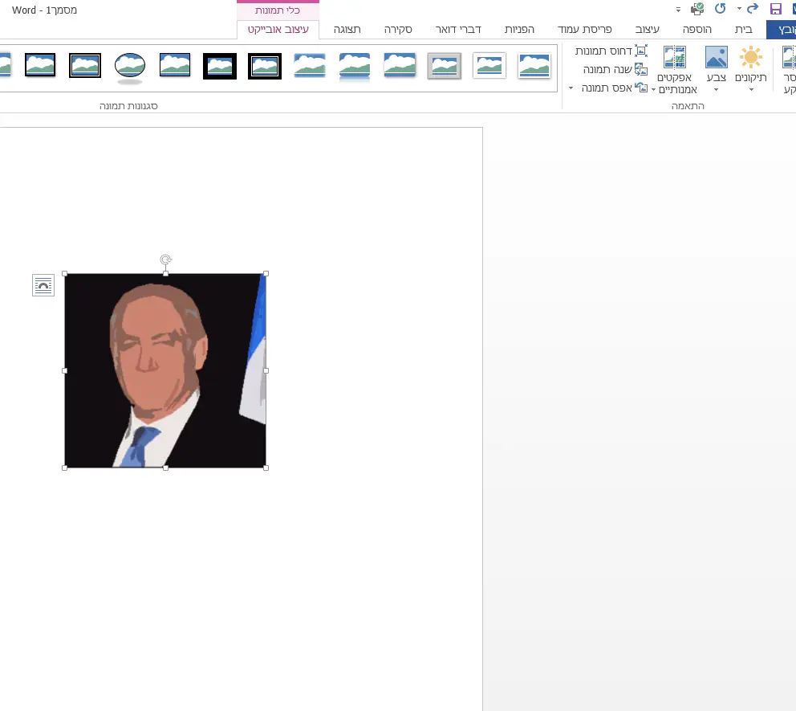Click the קובץ file tab
The image size is (796, 711).
(x=781, y=29)
